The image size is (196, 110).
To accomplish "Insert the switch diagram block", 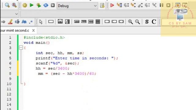I will [x=67, y=22].
